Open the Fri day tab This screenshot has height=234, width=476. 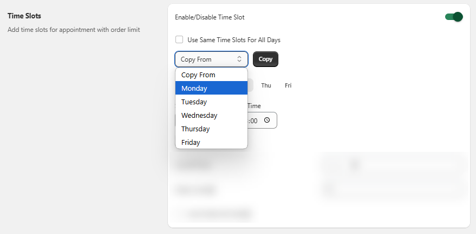click(x=288, y=85)
